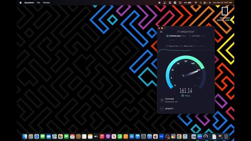251x141 pixels.
Task: Click the battery status indicator
Action: pos(188,3)
